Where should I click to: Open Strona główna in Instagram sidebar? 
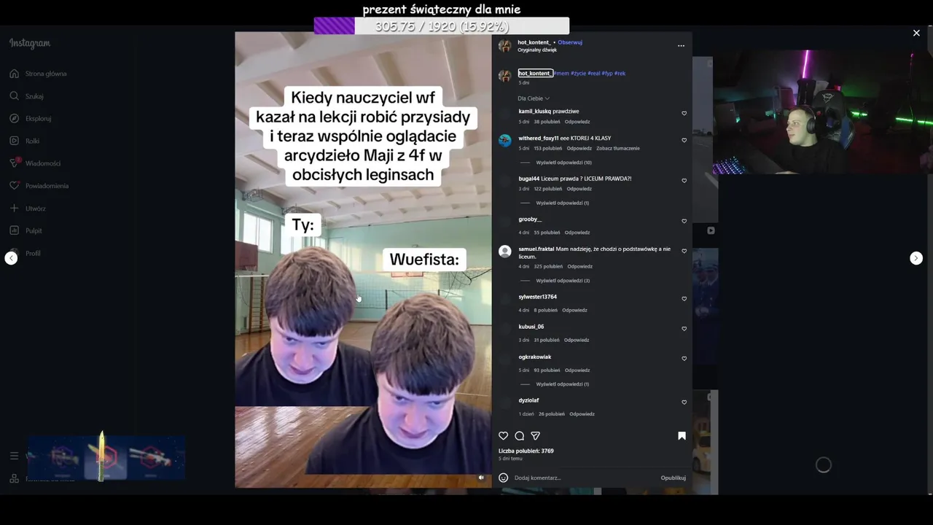click(x=38, y=74)
